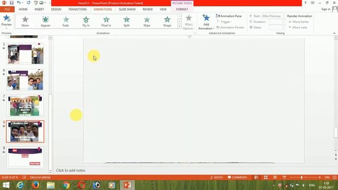Click the Save icon in quick access toolbar
338x190 pixels.
[x=12, y=3]
